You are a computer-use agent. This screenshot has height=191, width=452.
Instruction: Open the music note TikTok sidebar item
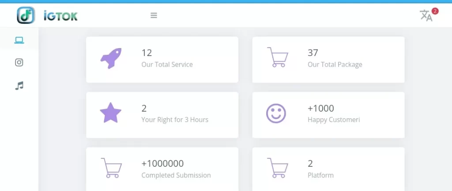click(19, 86)
